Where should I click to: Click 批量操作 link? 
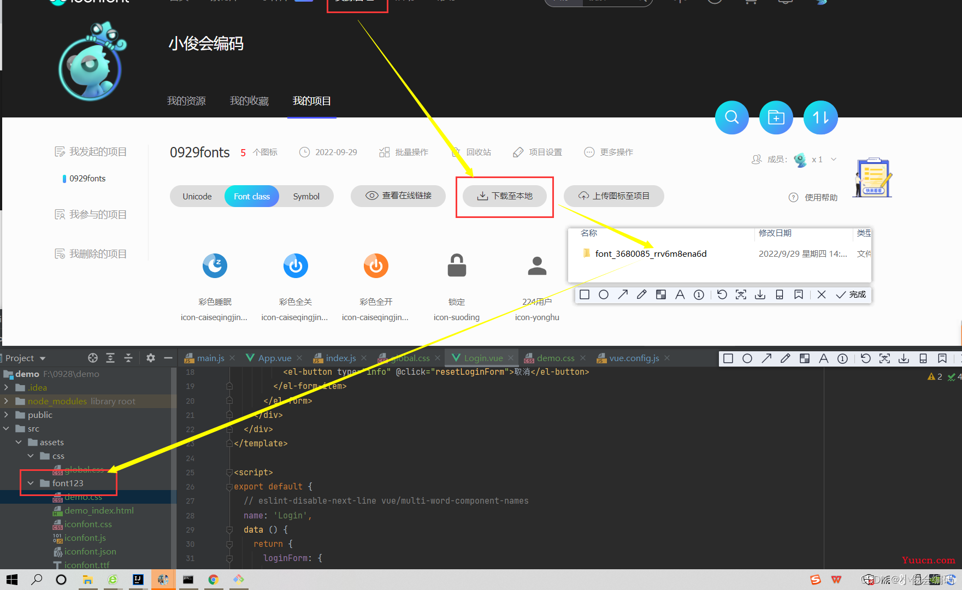(x=404, y=152)
